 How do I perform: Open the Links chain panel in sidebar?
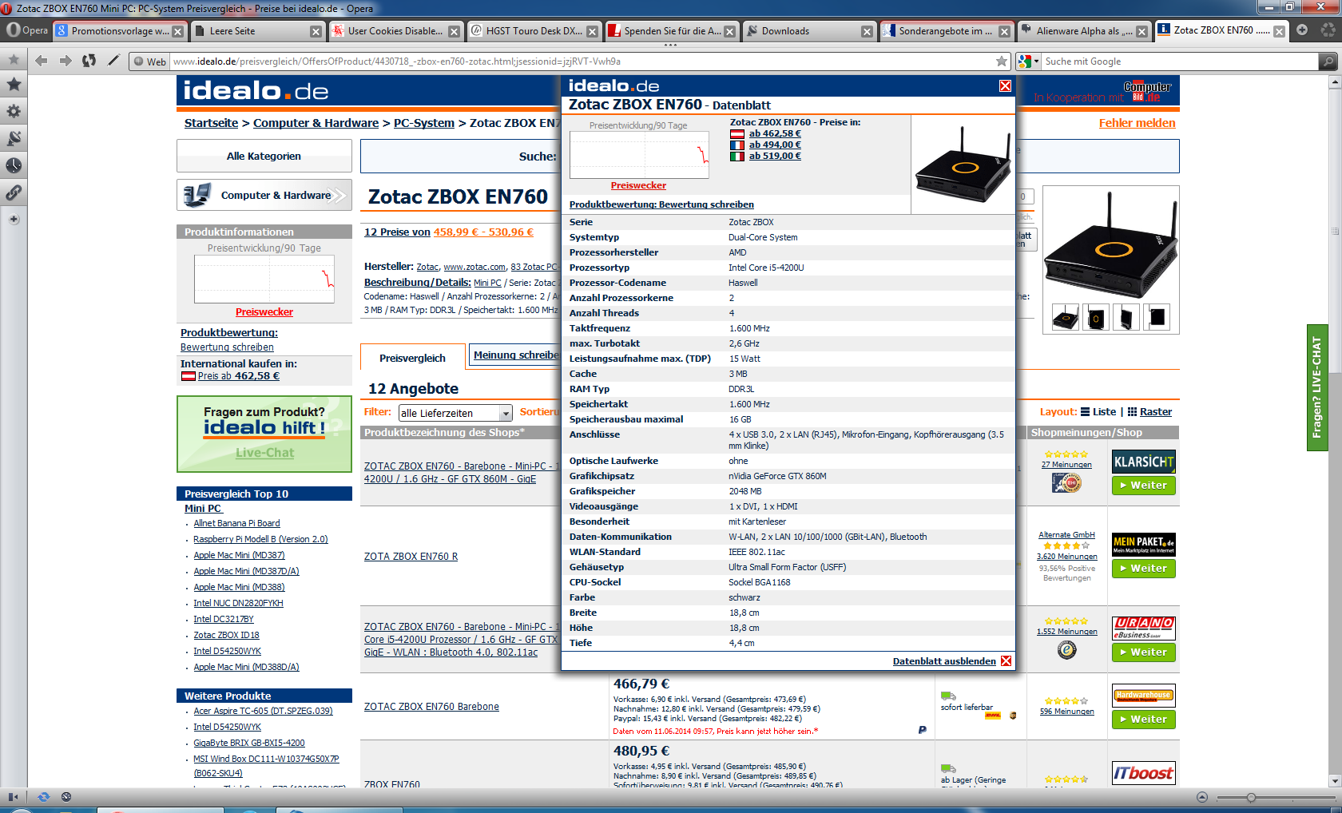(14, 192)
